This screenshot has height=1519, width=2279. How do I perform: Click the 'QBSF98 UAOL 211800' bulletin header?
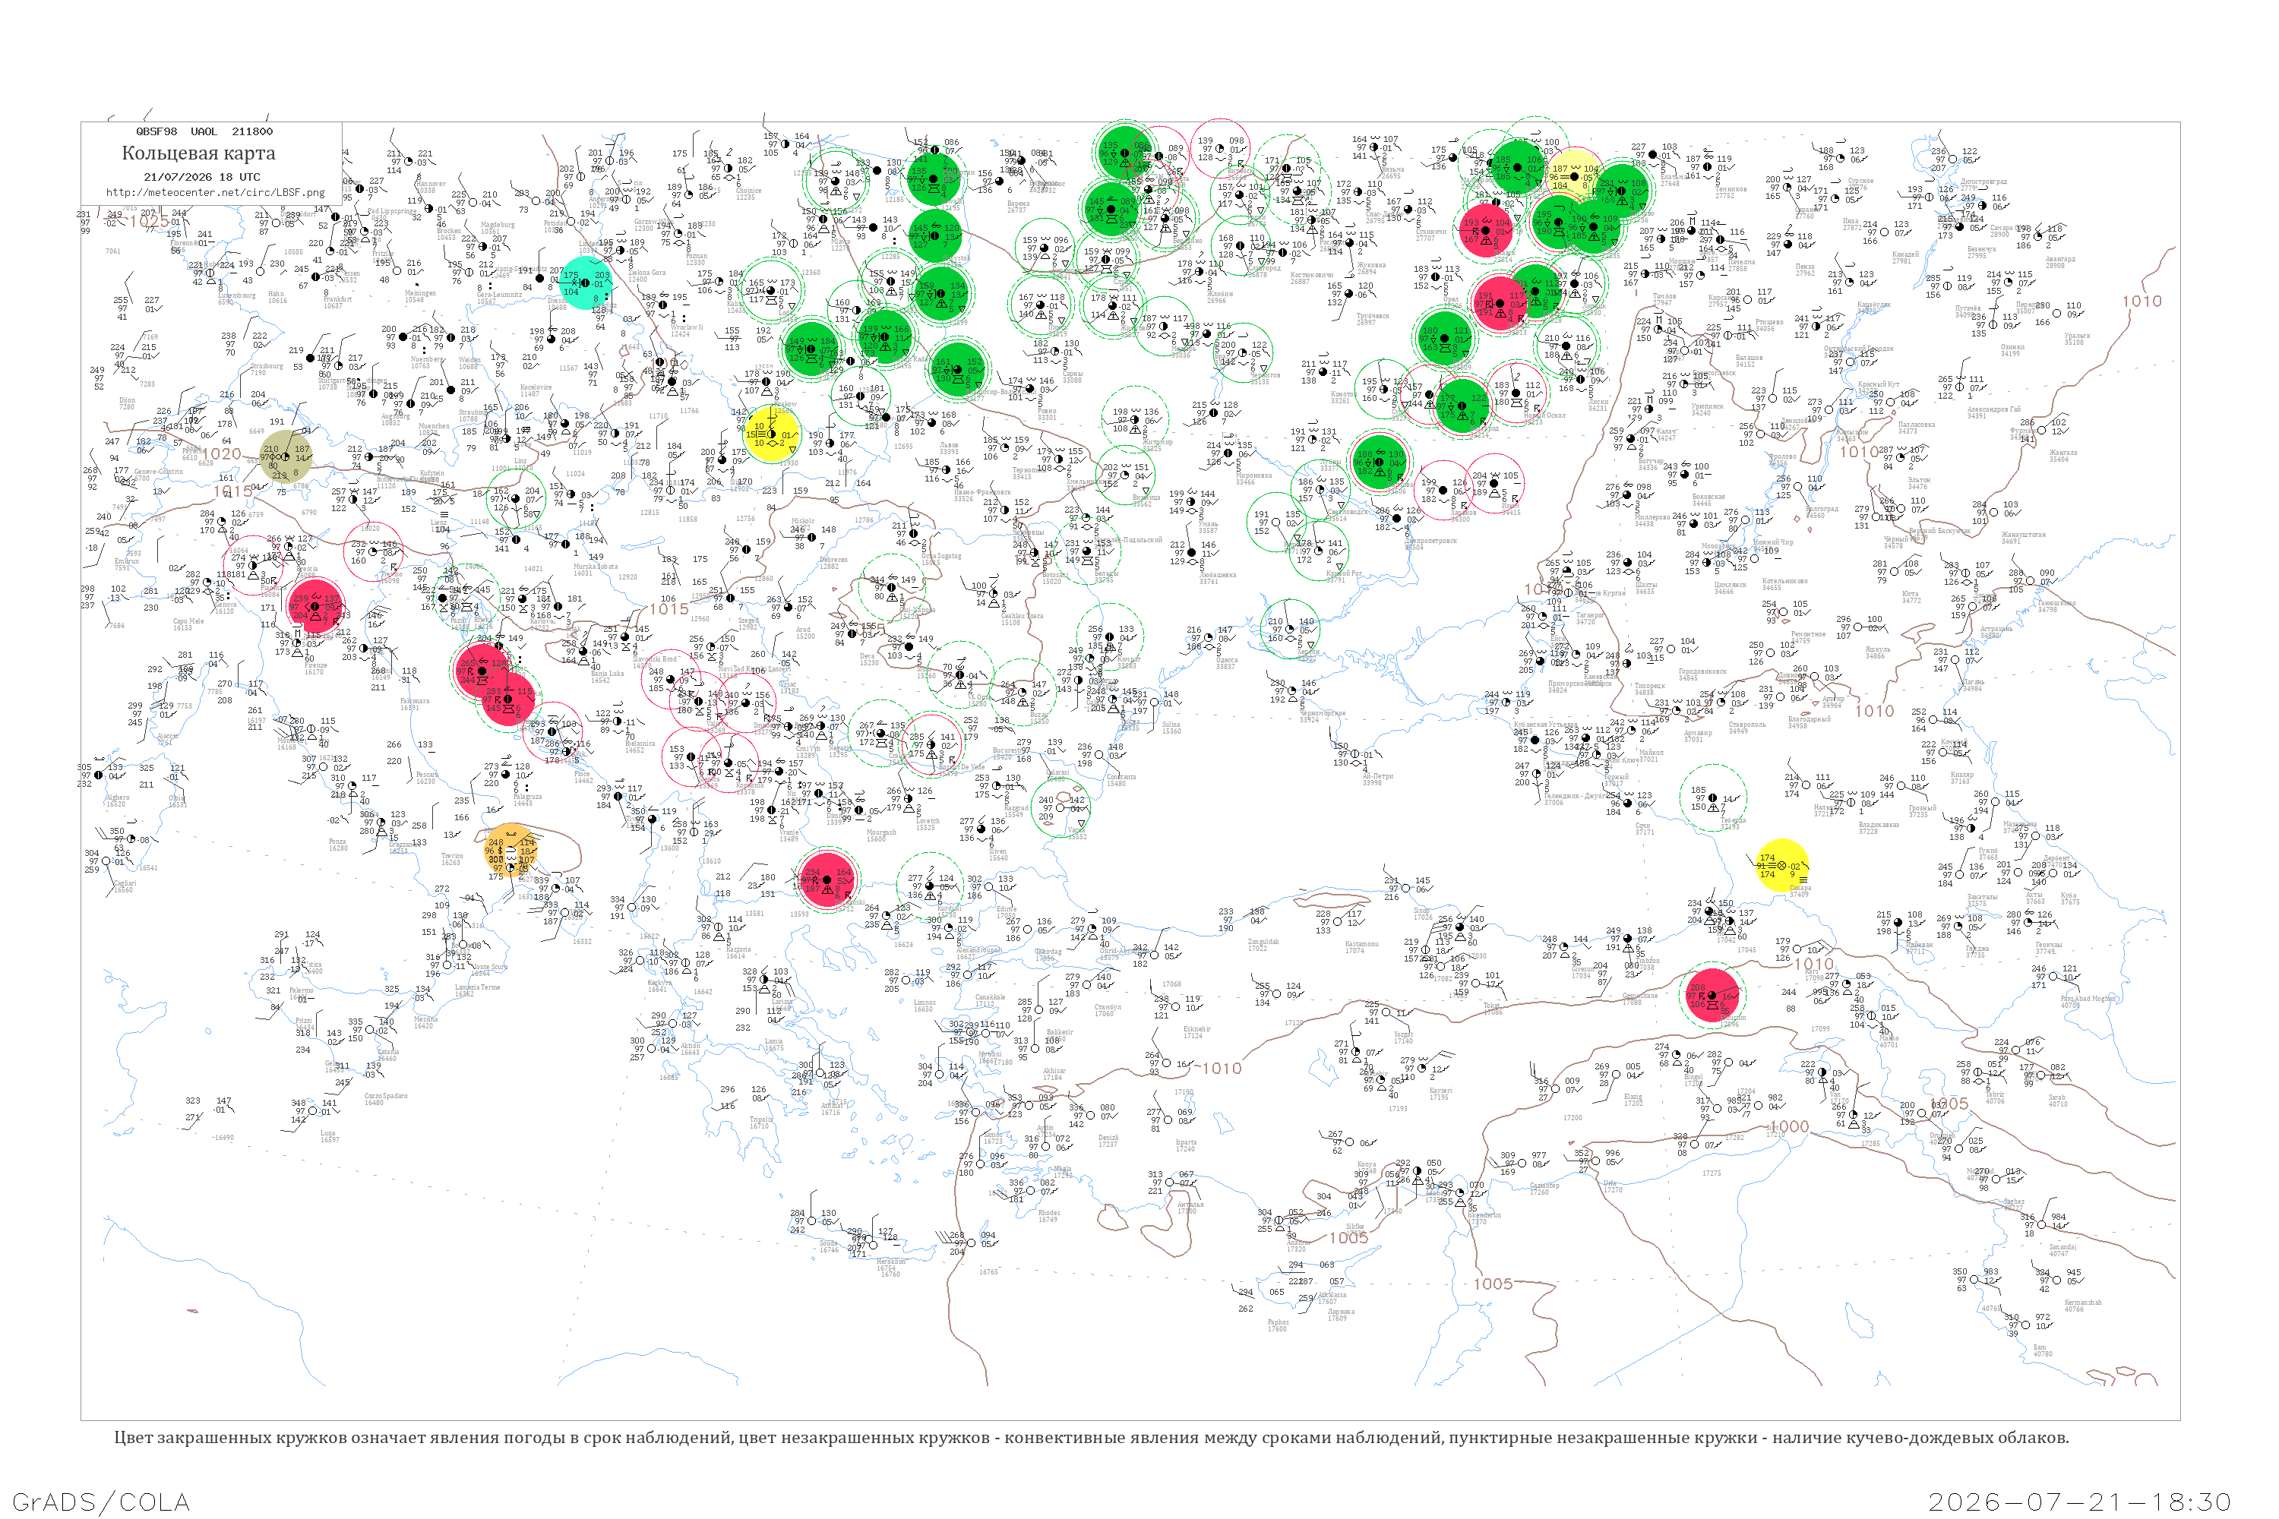coord(204,131)
